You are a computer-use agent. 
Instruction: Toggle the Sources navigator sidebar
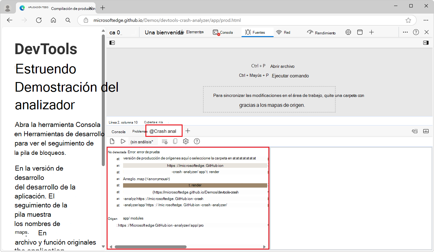click(x=112, y=43)
